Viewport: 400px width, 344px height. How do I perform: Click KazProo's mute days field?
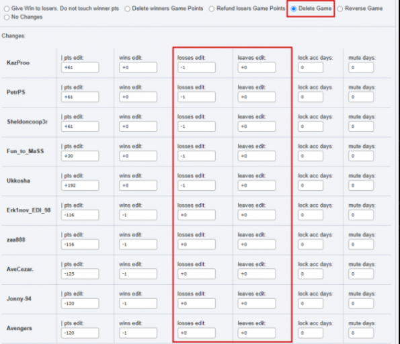[x=361, y=68]
